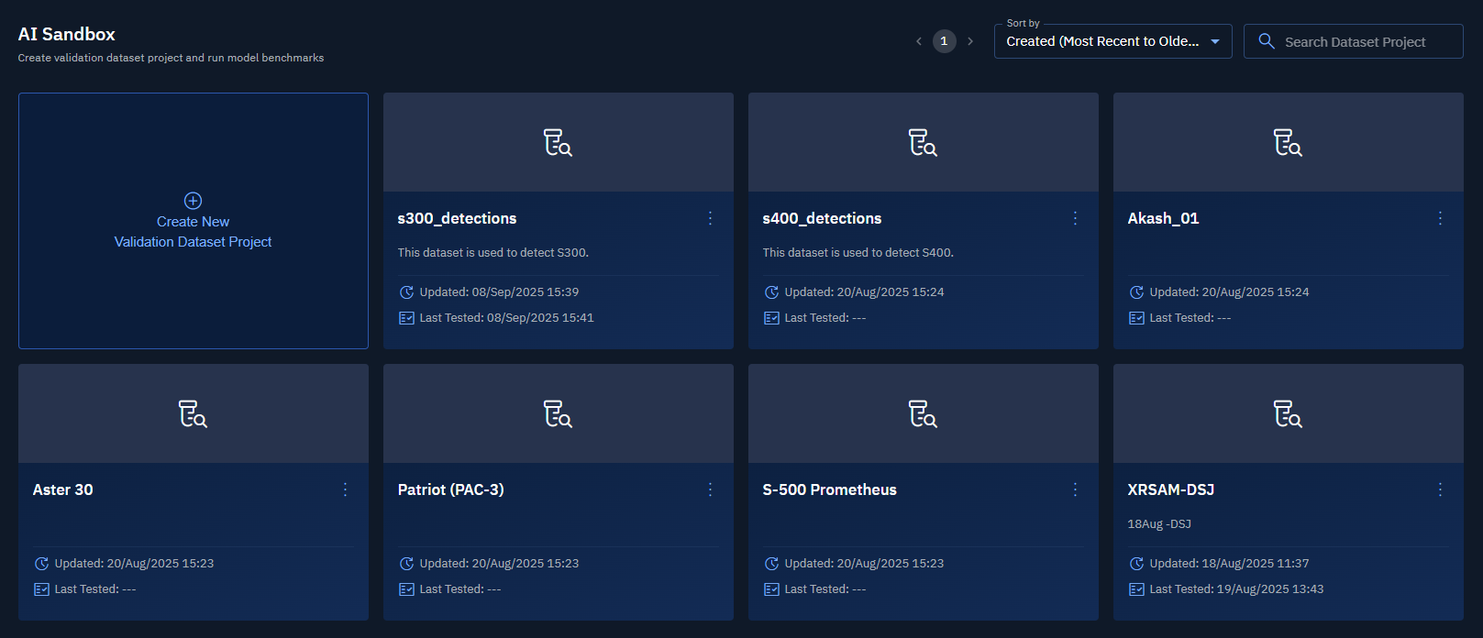This screenshot has width=1483, height=638.
Task: Expand the Sort by dropdown
Action: tap(1101, 41)
